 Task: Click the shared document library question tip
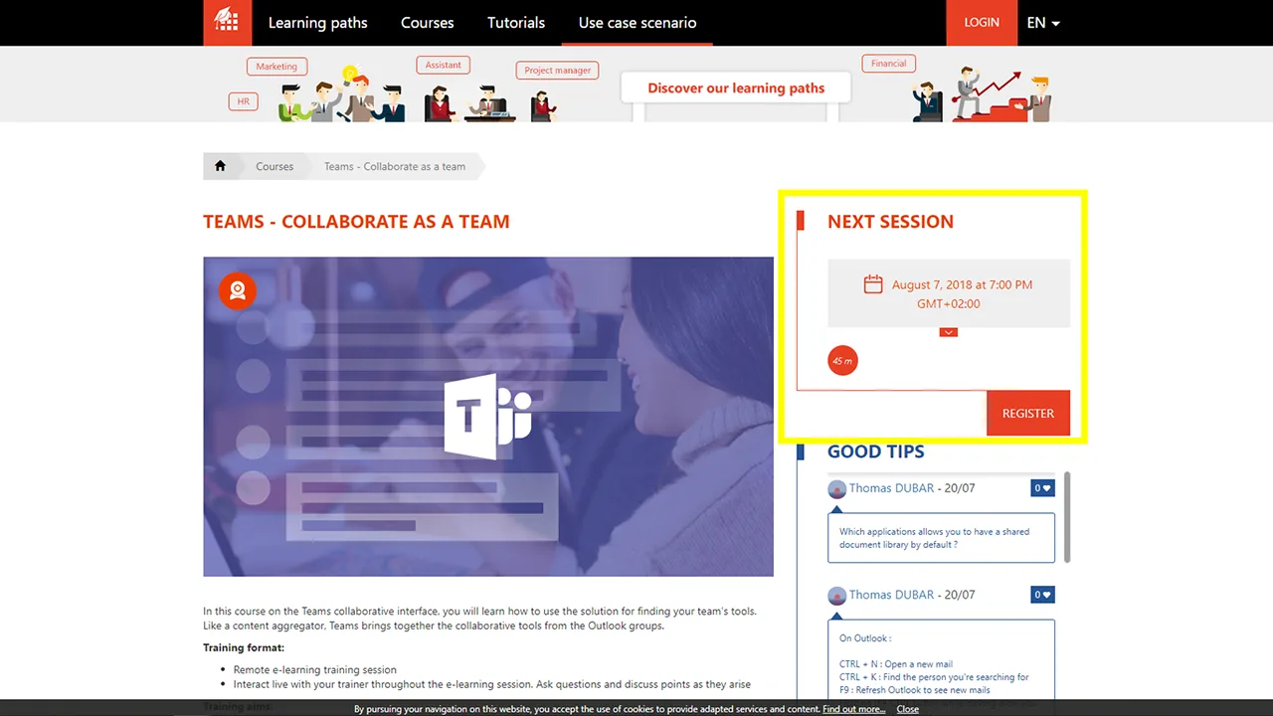click(941, 538)
